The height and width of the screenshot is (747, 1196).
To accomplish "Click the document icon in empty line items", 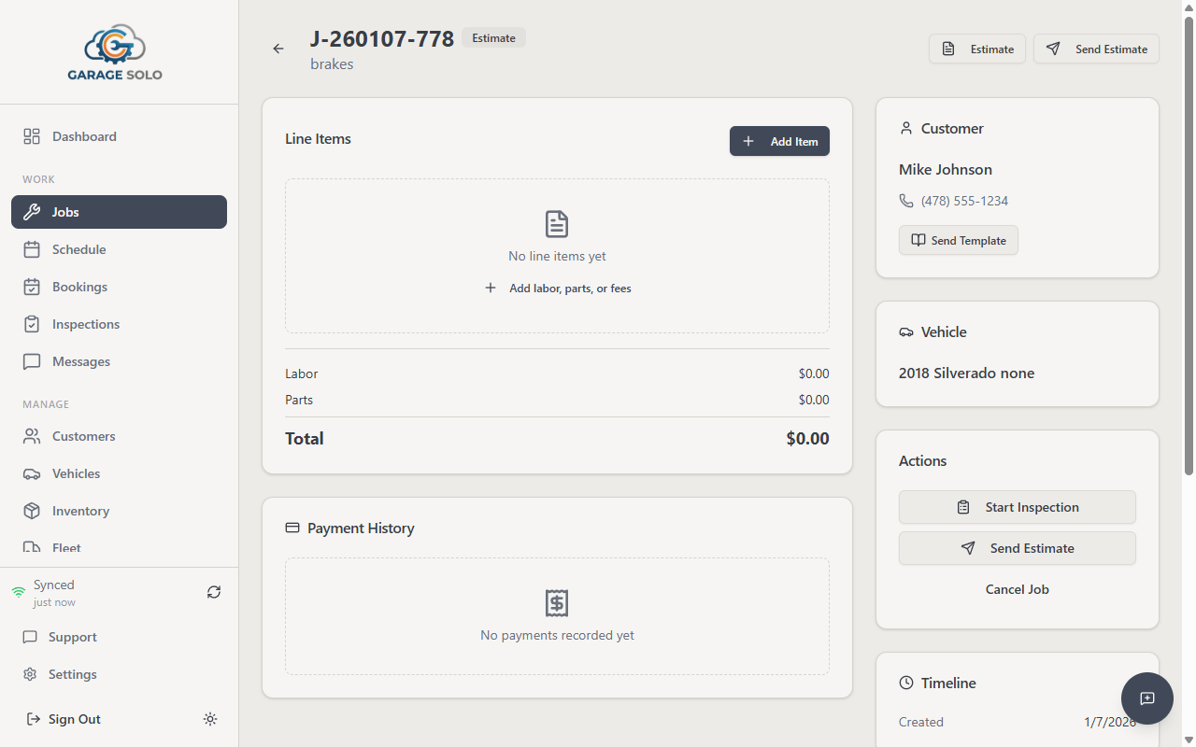I will 557,224.
